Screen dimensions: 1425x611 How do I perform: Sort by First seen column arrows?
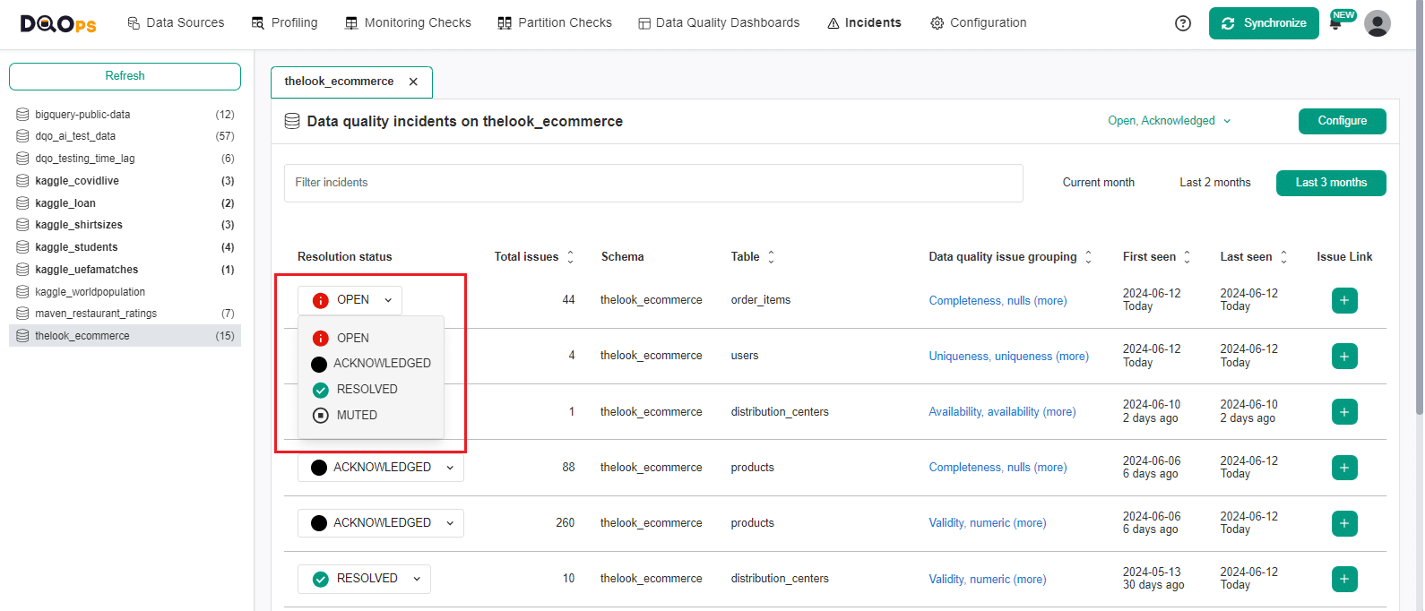[1187, 257]
